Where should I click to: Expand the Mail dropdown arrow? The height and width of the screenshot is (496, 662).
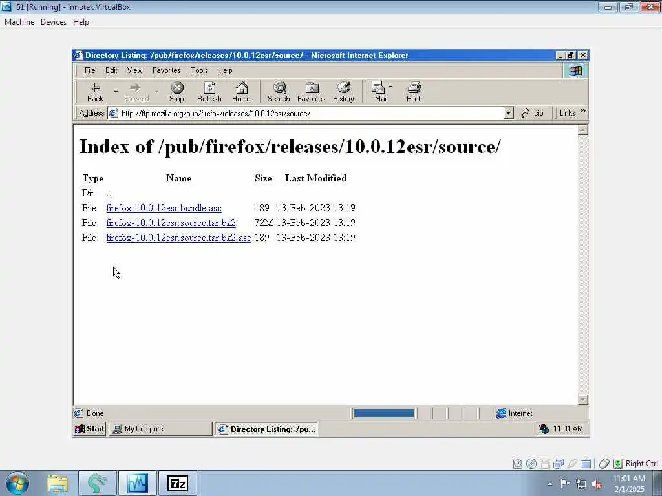(390, 87)
